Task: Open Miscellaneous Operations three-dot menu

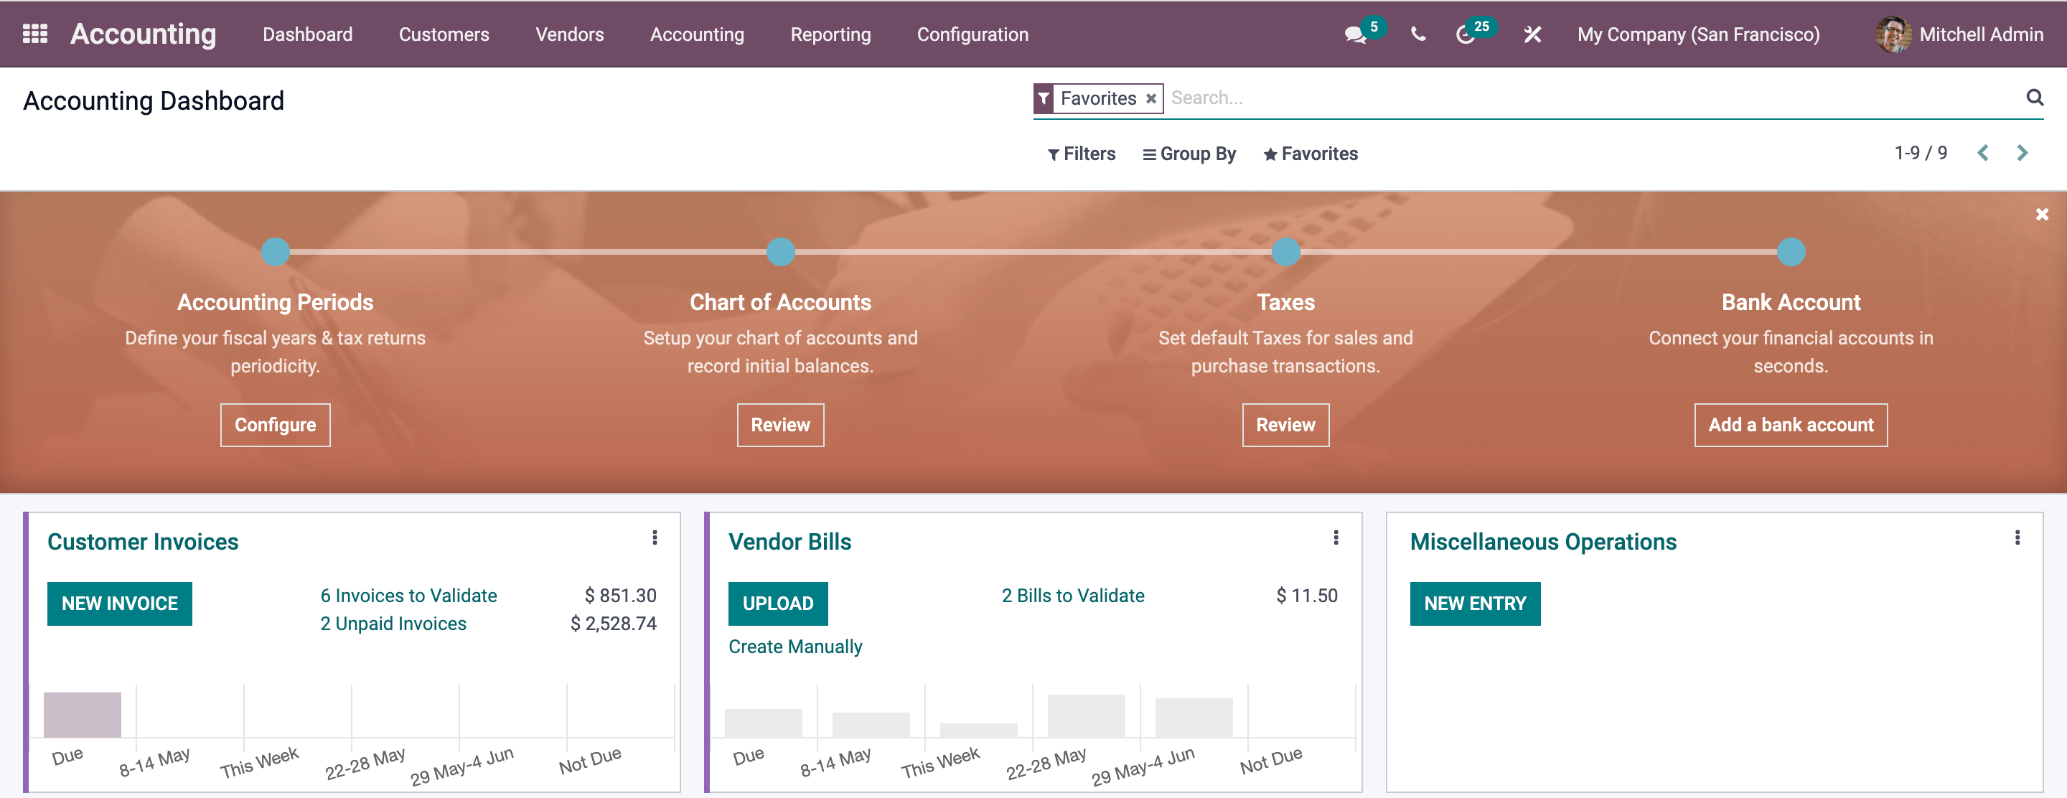Action: pyautogui.click(x=2017, y=538)
